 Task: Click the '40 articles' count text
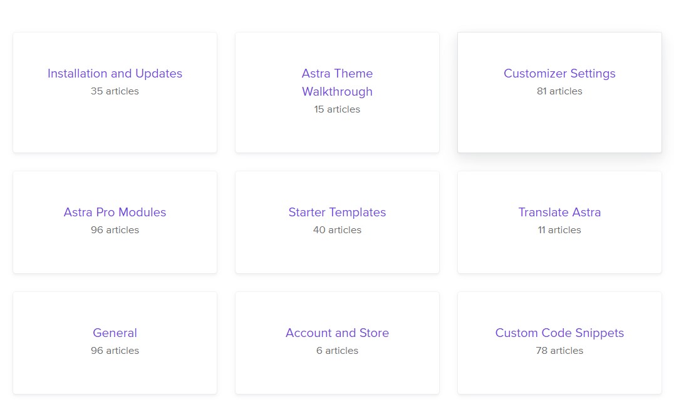click(x=337, y=229)
